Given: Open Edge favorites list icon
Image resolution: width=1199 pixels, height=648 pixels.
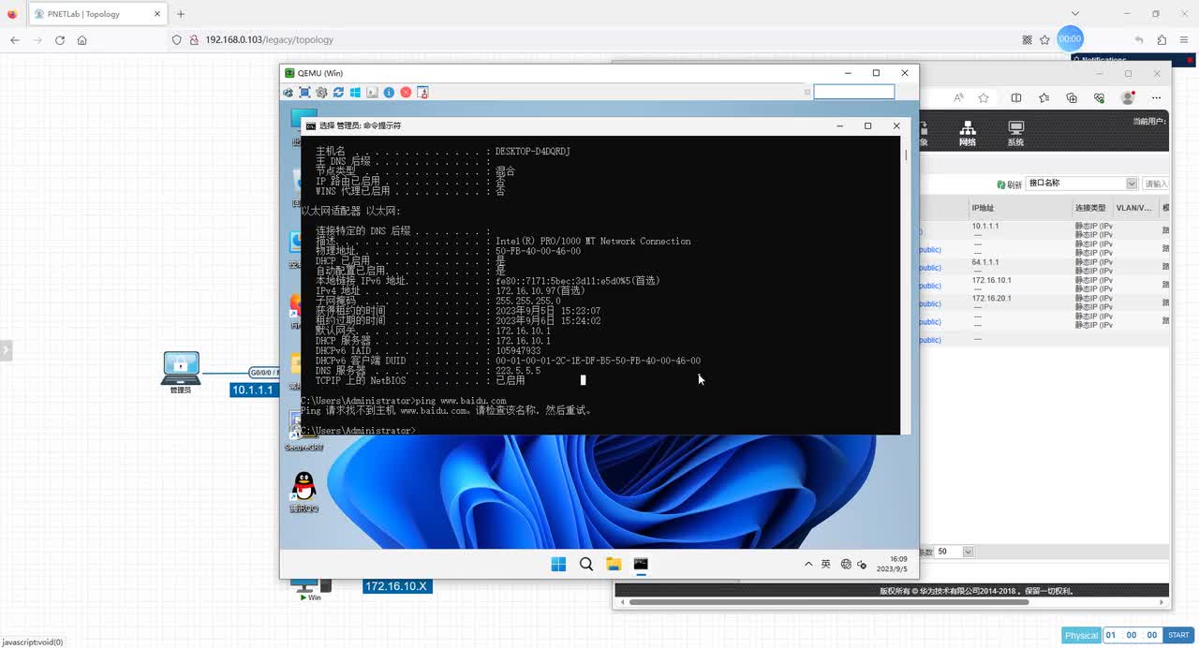Looking at the screenshot, I should pyautogui.click(x=1044, y=97).
